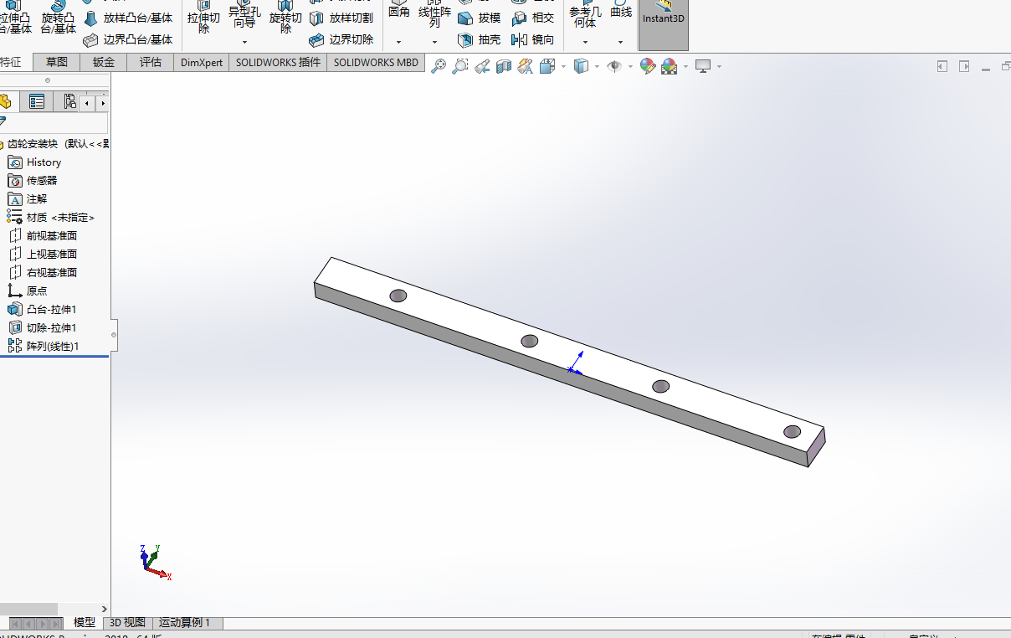Switch to the 钣金 sheet metal tab
This screenshot has height=638, width=1011.
pos(104,62)
